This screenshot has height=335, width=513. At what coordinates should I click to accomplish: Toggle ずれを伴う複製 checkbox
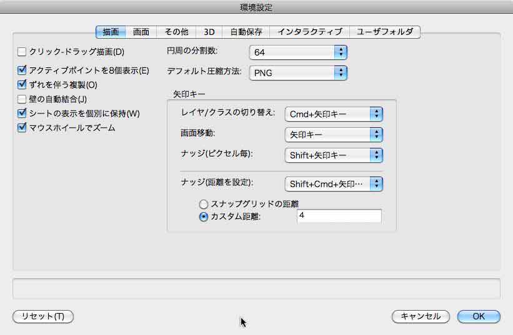tap(22, 84)
